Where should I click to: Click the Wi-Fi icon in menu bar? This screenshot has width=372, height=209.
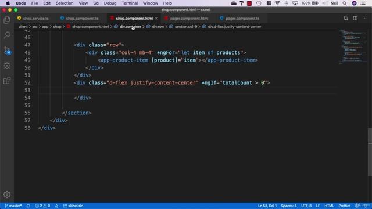(x=277, y=3)
